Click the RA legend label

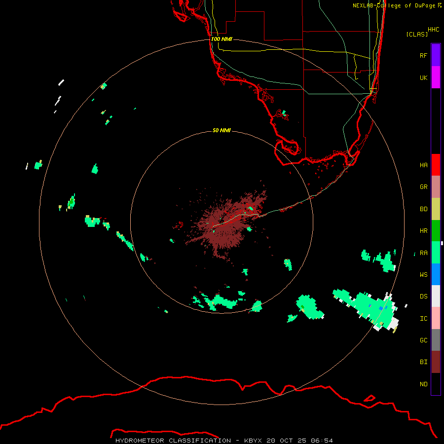click(423, 253)
